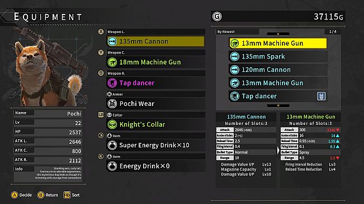Select the highlighted 13mm Machine Gun entry
The height and width of the screenshot is (204, 364).
[x=278, y=43]
